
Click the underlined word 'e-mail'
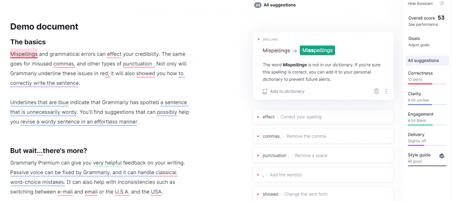pyautogui.click(x=65, y=192)
